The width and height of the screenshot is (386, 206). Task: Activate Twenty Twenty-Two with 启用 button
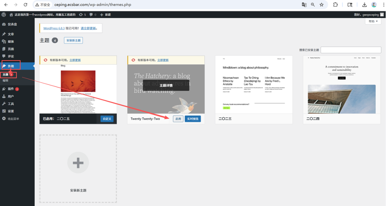(x=178, y=119)
